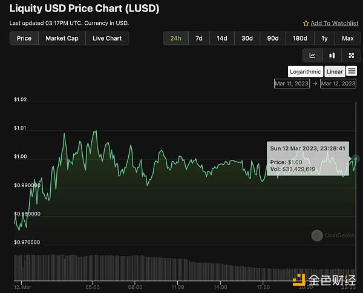This screenshot has width=363, height=293.
Task: Open the chart hamburger menu
Action: [352, 71]
